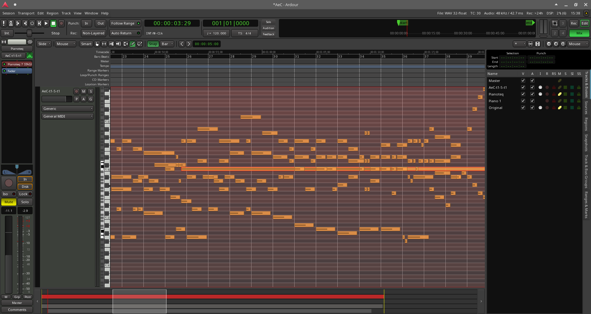Click the zoom out minus icon

[549, 44]
